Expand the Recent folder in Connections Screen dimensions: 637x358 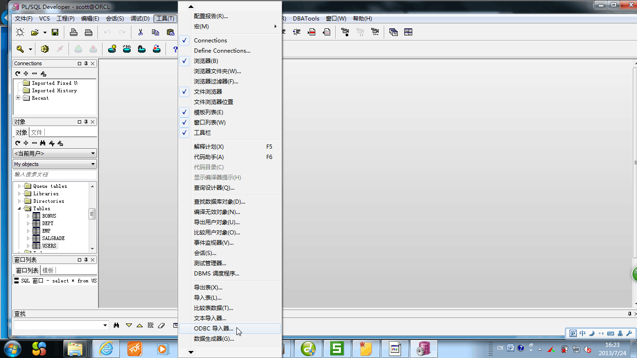18,98
